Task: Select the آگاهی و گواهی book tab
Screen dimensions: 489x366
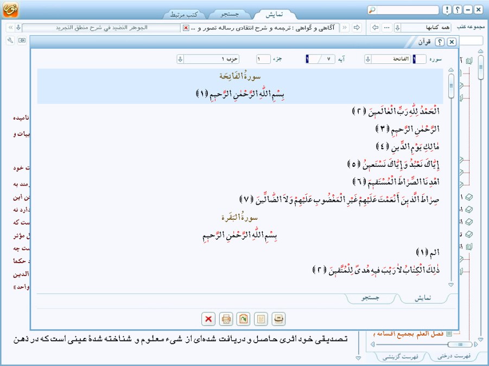Action: pos(261,28)
